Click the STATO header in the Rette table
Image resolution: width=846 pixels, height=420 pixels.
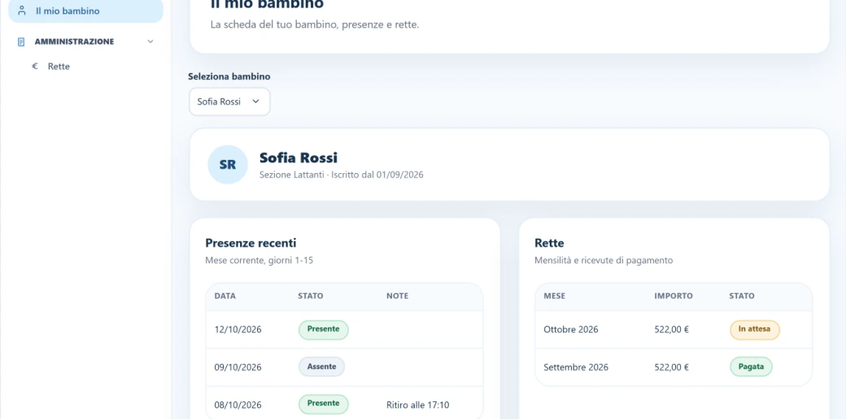tap(742, 296)
